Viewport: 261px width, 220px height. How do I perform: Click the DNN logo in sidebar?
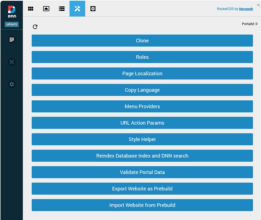coord(12,11)
